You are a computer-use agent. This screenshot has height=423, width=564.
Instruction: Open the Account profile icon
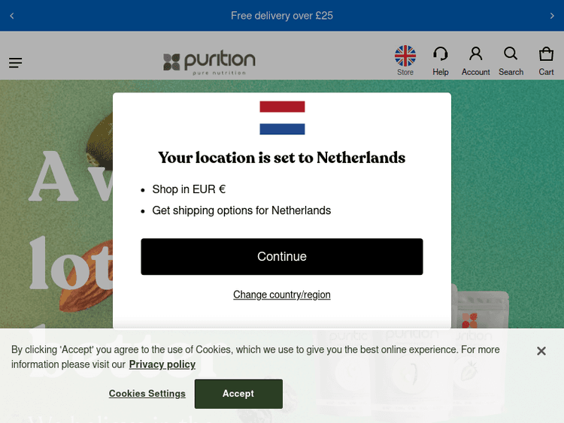475,57
